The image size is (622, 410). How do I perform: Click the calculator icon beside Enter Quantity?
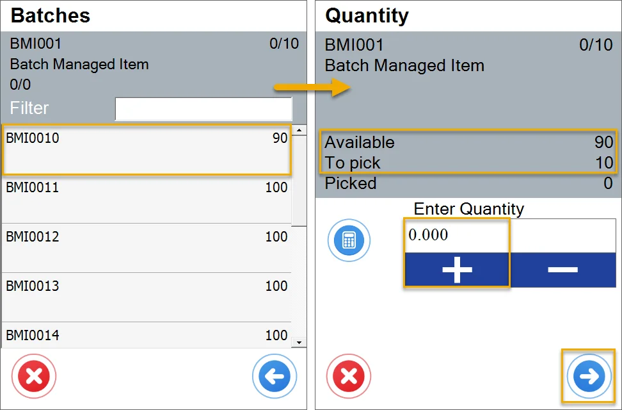click(349, 241)
